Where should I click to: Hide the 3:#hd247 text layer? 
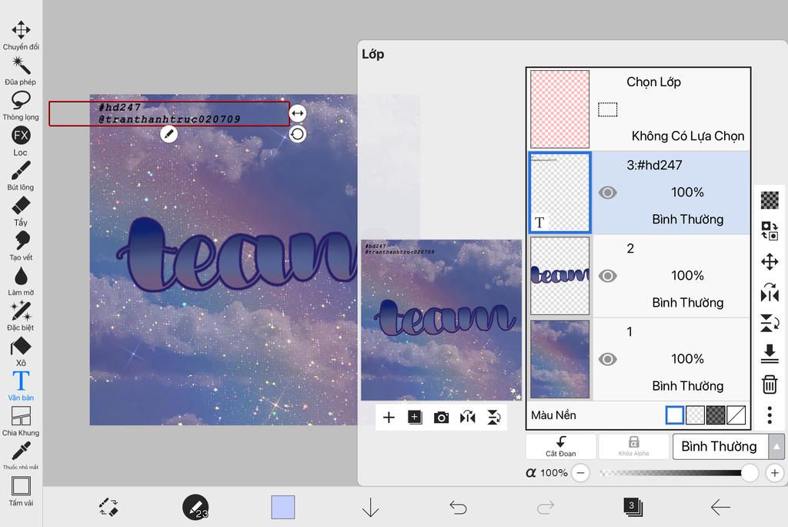(608, 193)
